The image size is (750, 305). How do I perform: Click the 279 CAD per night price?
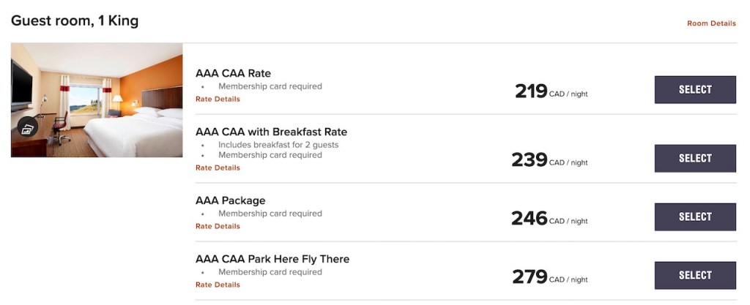coord(549,277)
